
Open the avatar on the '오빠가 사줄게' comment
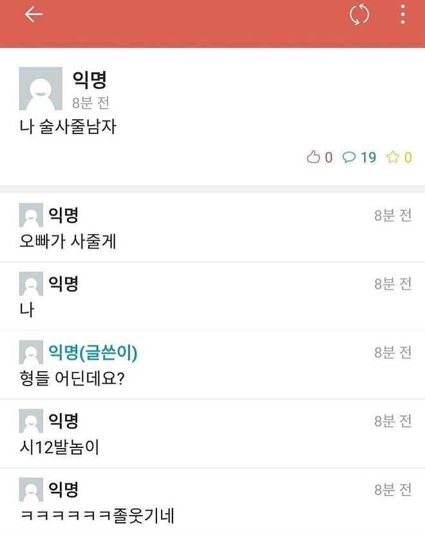coord(31,215)
